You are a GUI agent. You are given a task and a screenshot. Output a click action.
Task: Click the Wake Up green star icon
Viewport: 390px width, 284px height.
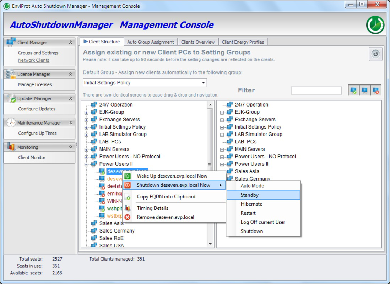[128, 176]
